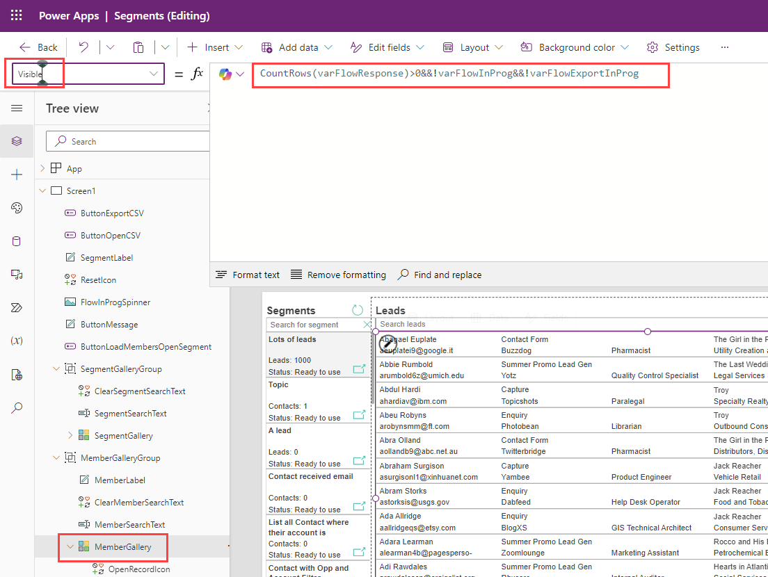This screenshot has height=577, width=768.
Task: Select ButtonExportCSV in tree view
Action: (x=112, y=213)
